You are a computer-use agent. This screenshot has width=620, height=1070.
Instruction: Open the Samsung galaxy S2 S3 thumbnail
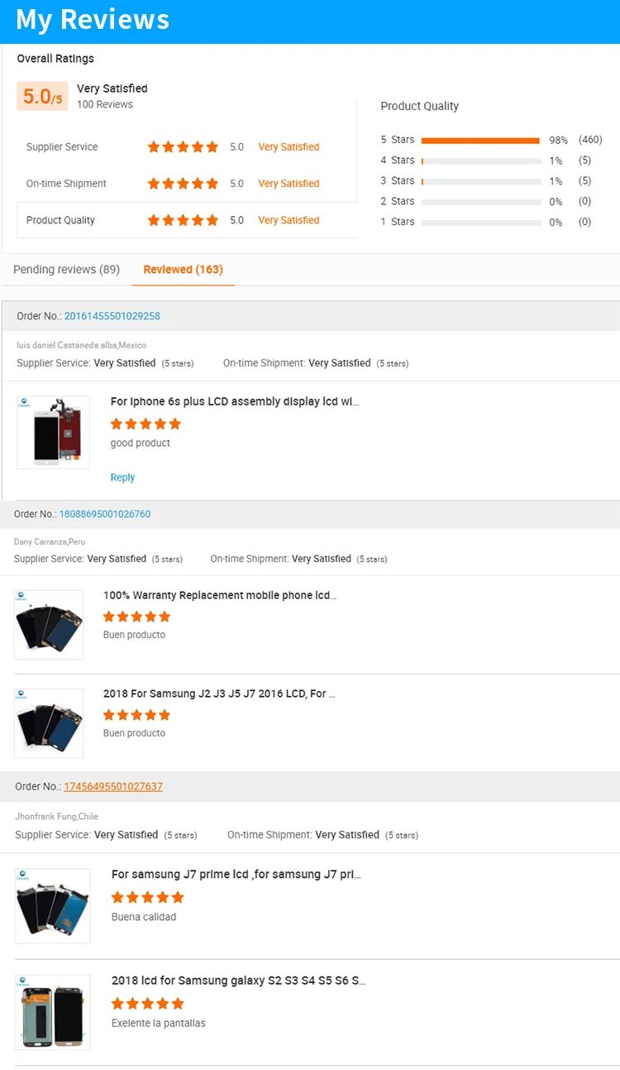click(x=53, y=1013)
